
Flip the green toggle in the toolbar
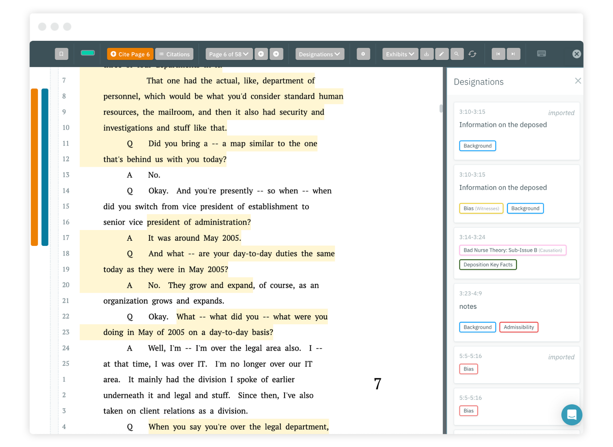(87, 53)
